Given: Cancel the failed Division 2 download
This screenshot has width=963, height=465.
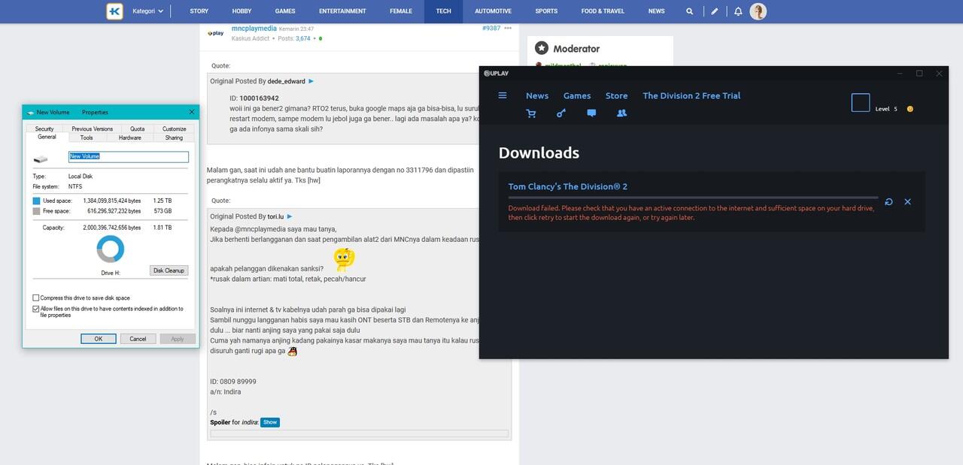Looking at the screenshot, I should (x=907, y=202).
